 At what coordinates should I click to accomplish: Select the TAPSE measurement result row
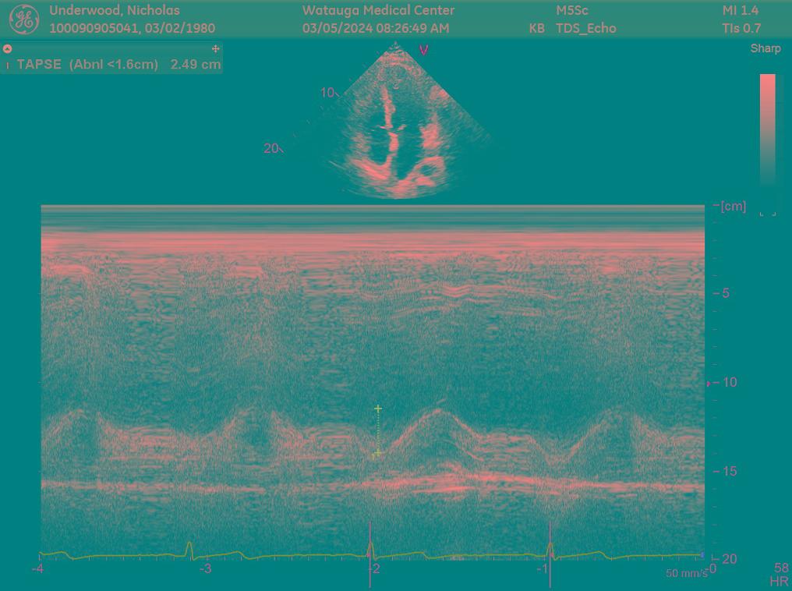pyautogui.click(x=117, y=65)
